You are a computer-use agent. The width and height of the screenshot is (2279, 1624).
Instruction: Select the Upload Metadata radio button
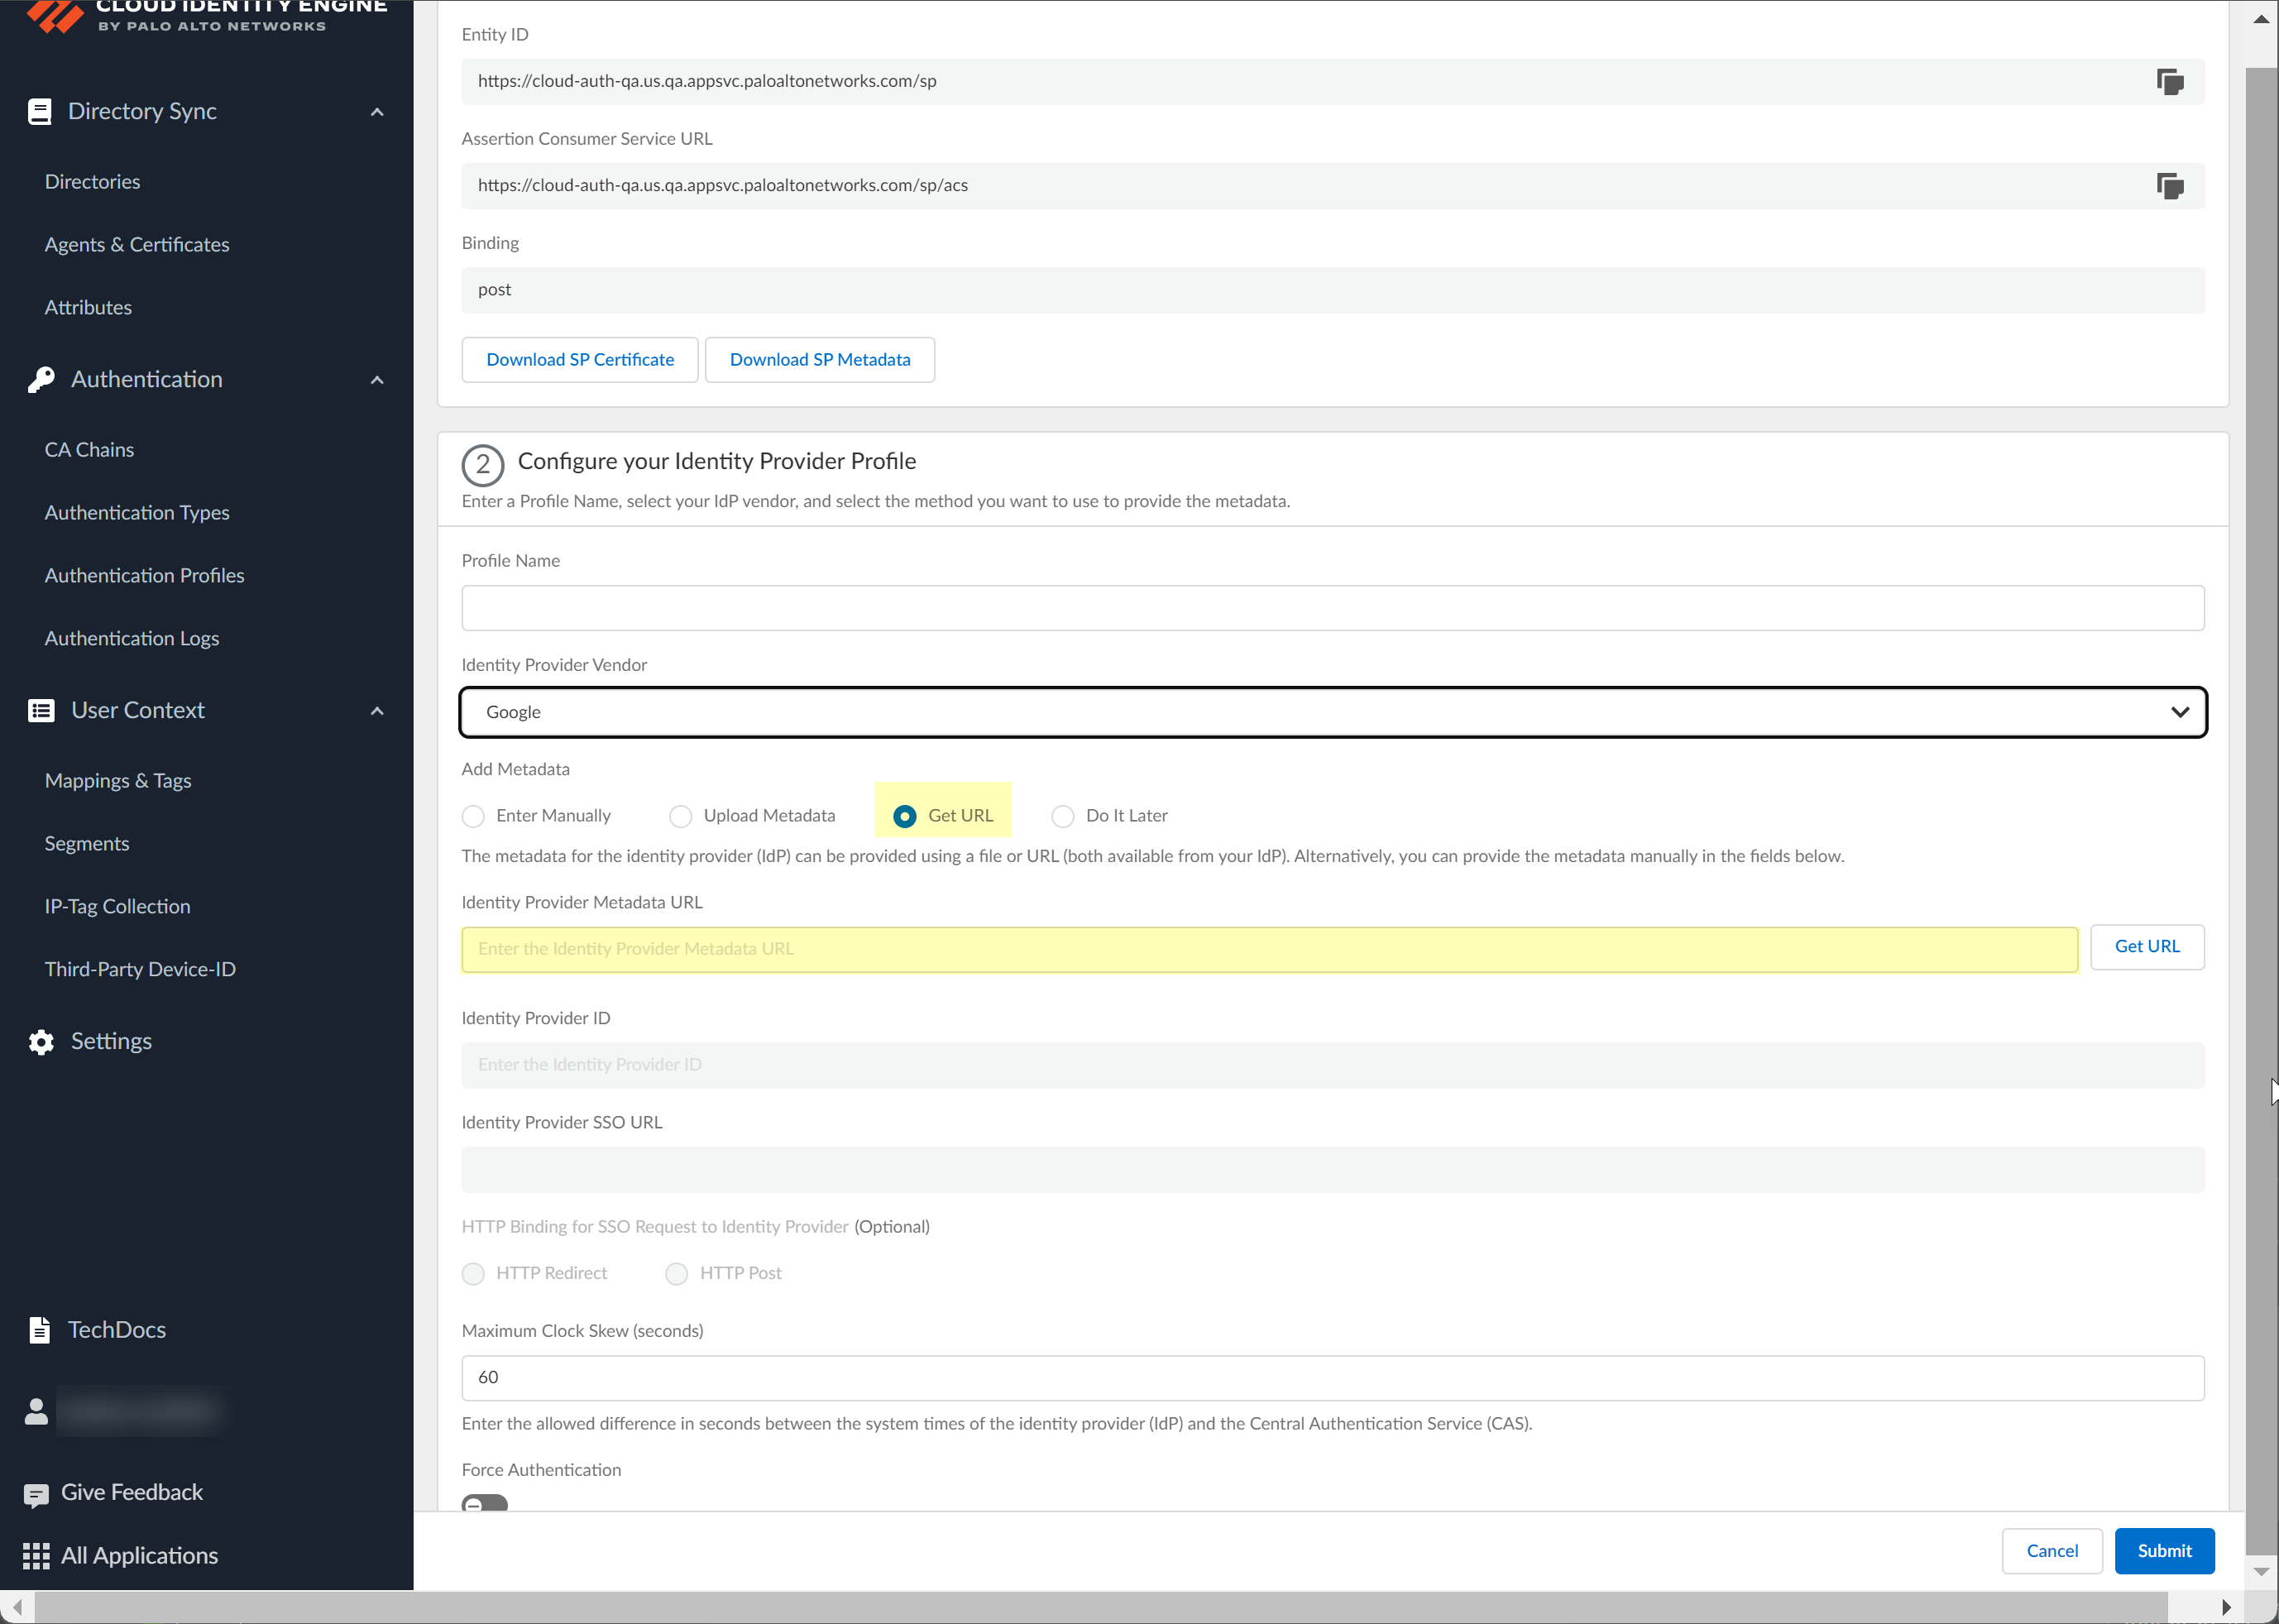(x=681, y=816)
